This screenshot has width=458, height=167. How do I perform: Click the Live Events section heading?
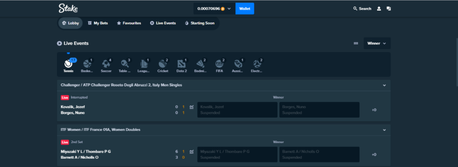click(73, 43)
